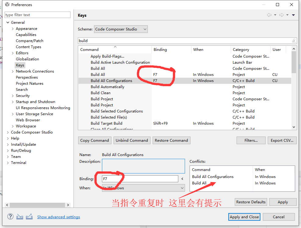Click the Copy Command button
Screen dimensions: 301x228
coord(94,141)
